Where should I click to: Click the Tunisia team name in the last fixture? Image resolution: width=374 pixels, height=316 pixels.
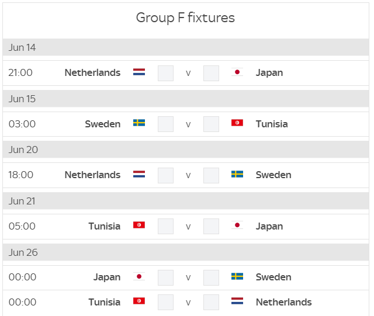105,302
